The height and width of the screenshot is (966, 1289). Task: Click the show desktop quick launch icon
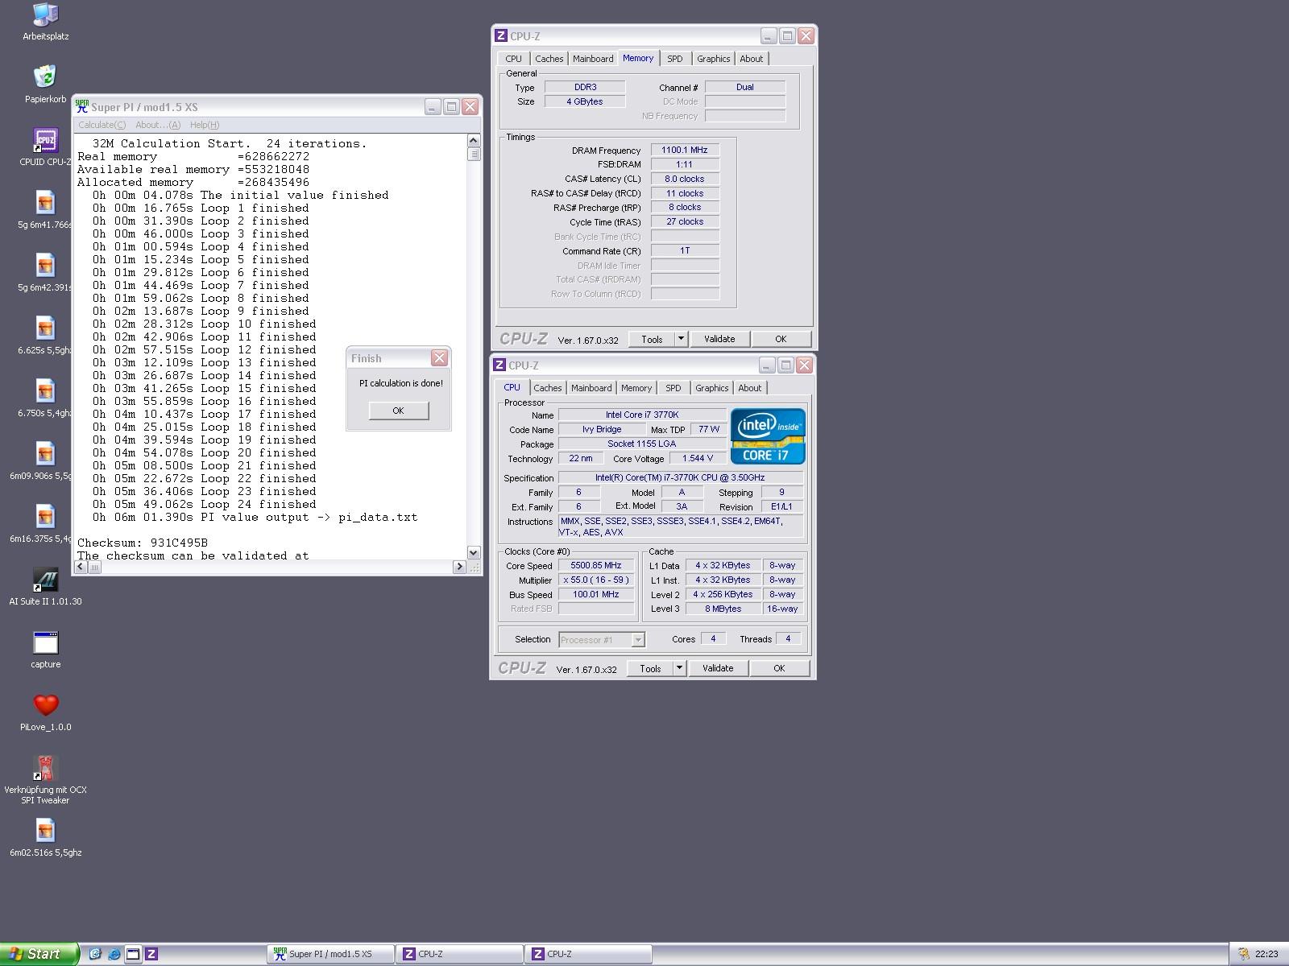click(133, 954)
